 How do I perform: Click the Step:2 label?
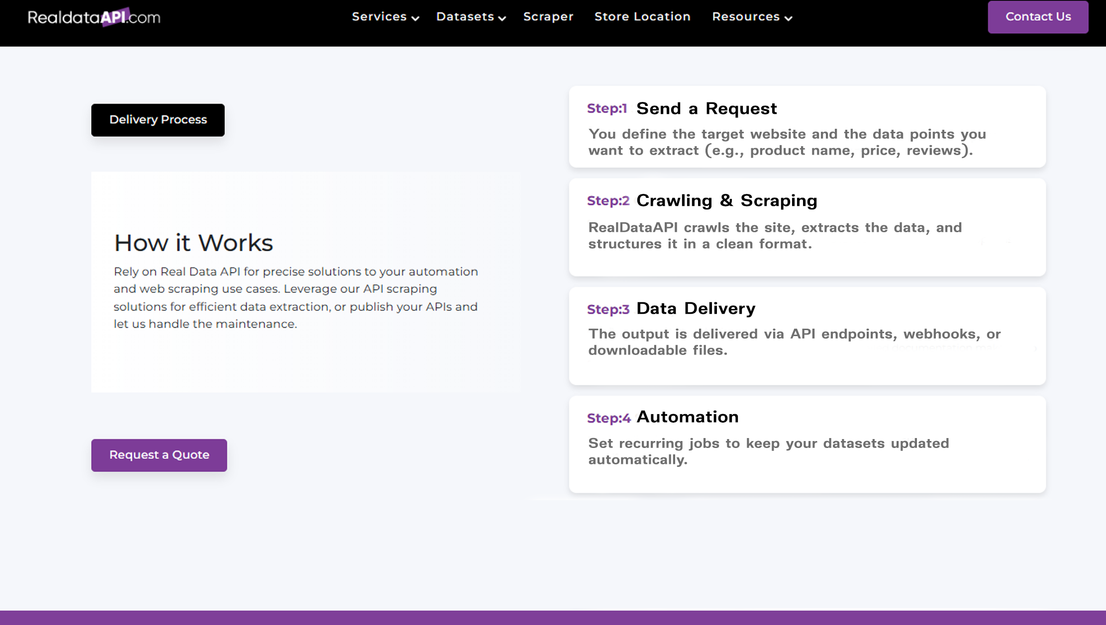click(608, 201)
